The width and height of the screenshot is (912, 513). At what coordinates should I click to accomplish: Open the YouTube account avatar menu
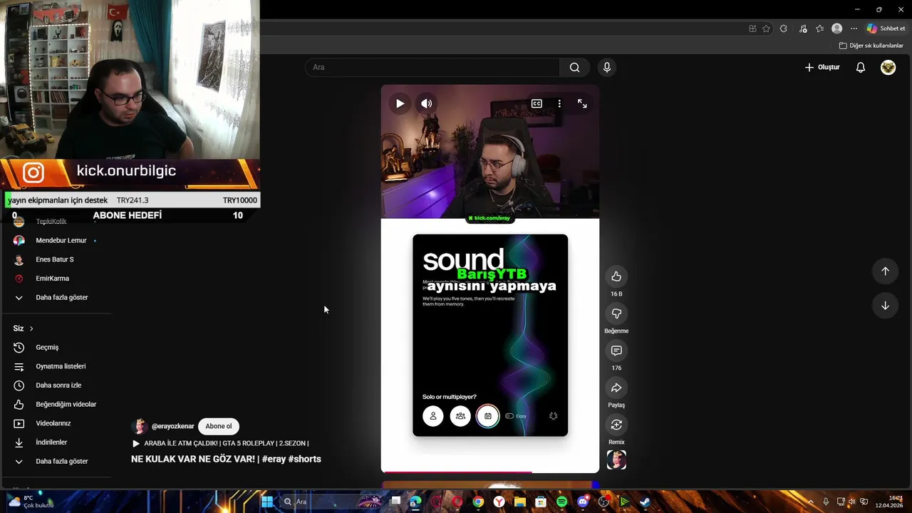(x=888, y=67)
